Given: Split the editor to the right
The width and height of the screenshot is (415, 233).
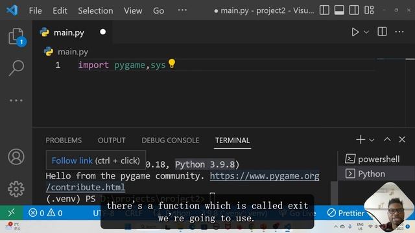Looking at the screenshot, I should point(382,32).
